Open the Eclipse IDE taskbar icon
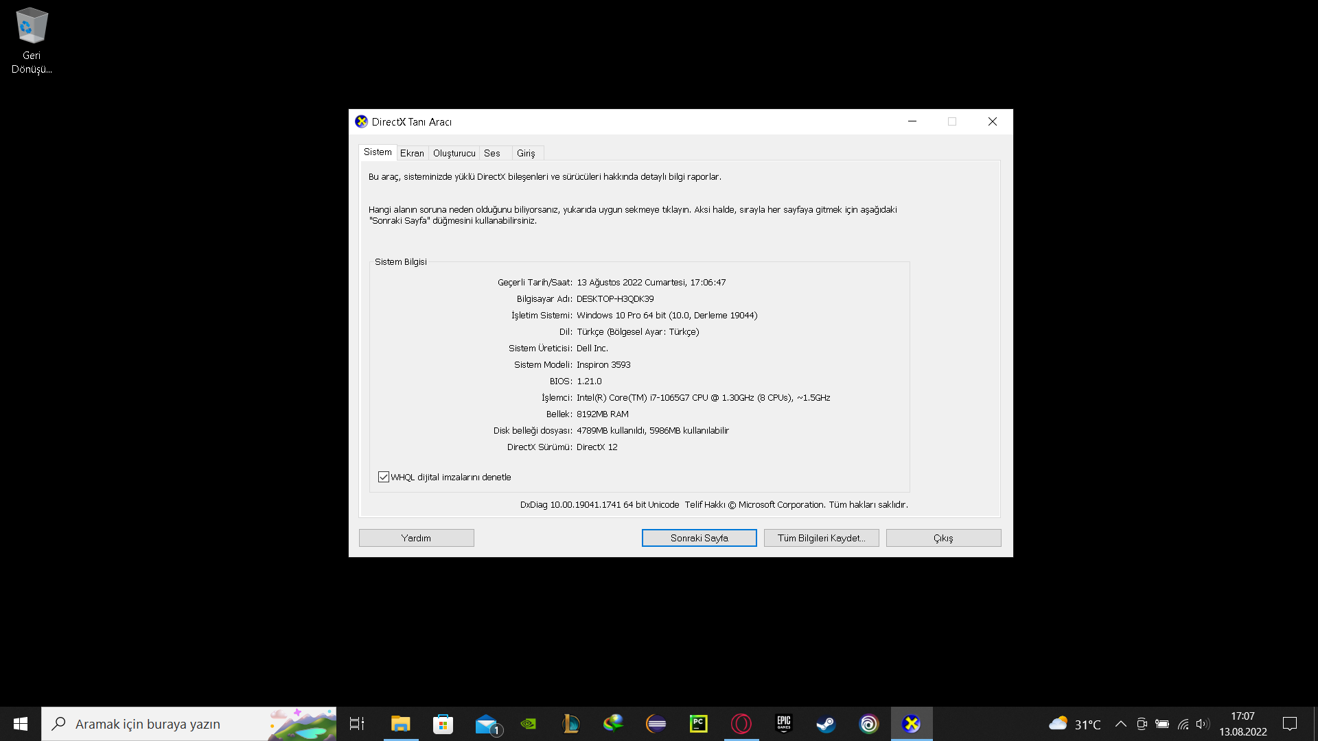 (656, 724)
